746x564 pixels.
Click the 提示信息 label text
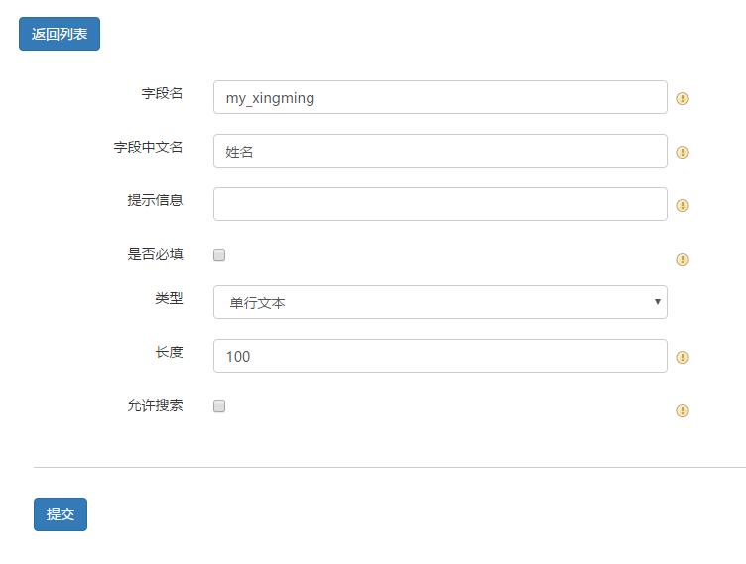(x=155, y=200)
